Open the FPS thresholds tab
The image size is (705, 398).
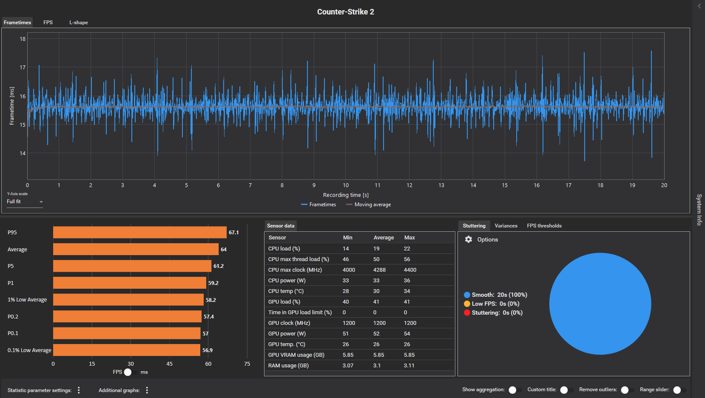click(x=544, y=226)
